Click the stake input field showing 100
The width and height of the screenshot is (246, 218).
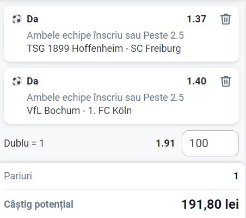coord(210,143)
